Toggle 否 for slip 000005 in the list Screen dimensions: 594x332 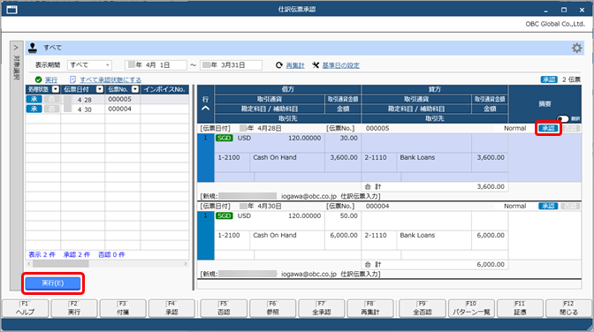pos(51,99)
